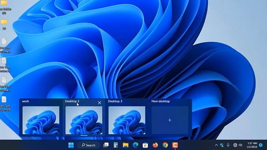
Task: Open the clock showing 1:37 AM
Action: (252, 145)
